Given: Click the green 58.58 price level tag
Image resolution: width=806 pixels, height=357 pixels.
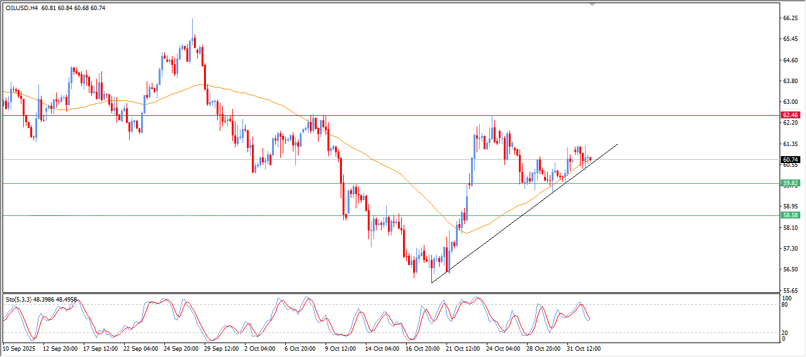Looking at the screenshot, I should click(790, 215).
